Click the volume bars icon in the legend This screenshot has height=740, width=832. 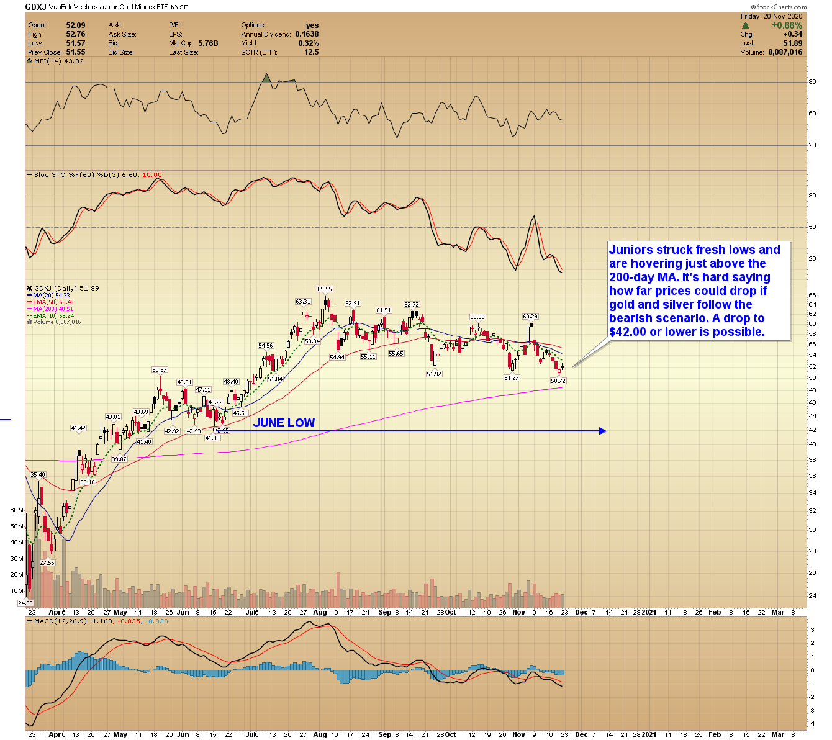click(x=29, y=322)
